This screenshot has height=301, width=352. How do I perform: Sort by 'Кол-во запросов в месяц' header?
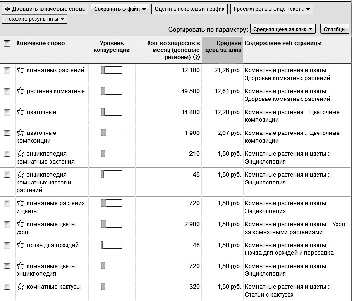(x=173, y=50)
